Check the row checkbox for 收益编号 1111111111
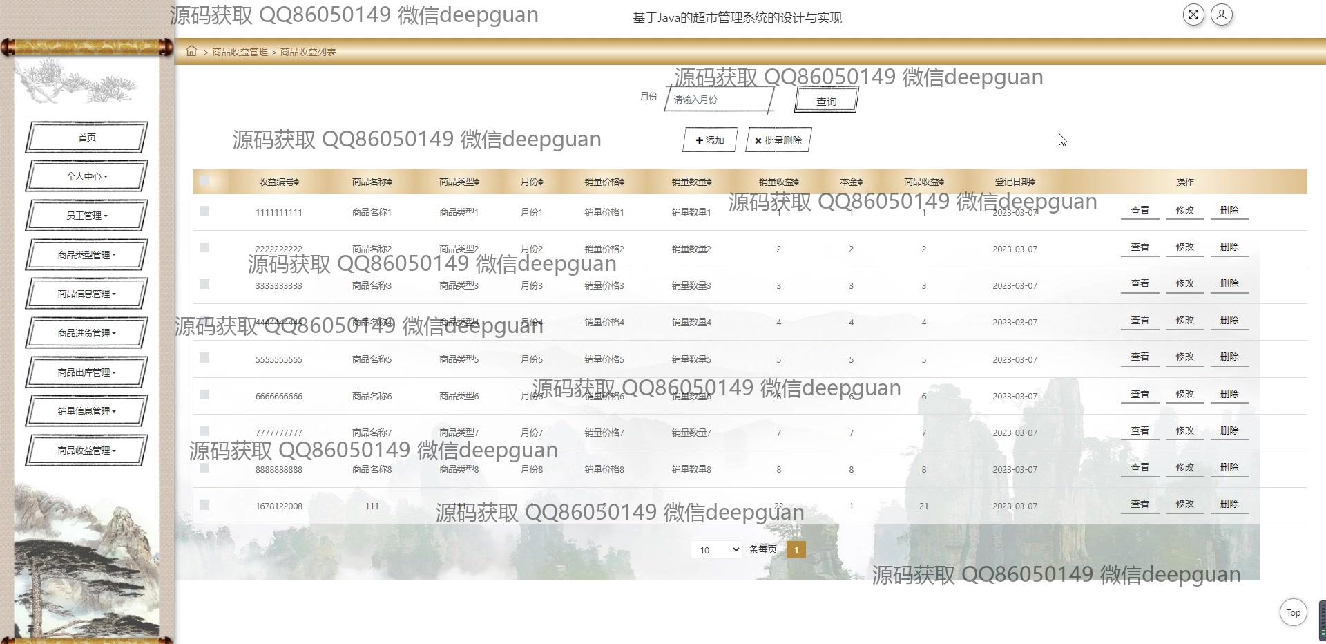 204,211
